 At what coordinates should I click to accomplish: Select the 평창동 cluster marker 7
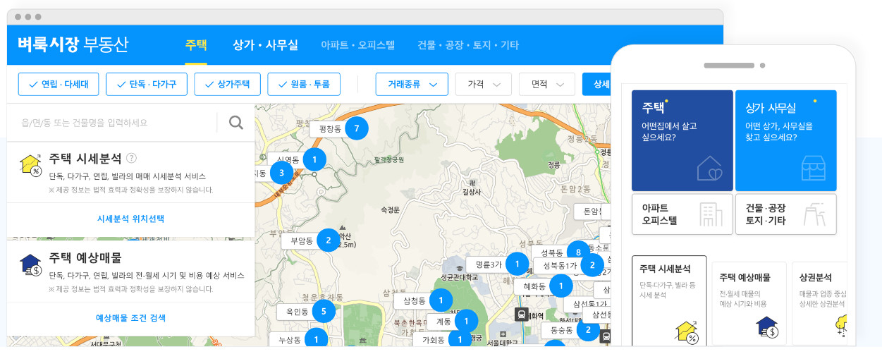click(x=357, y=128)
